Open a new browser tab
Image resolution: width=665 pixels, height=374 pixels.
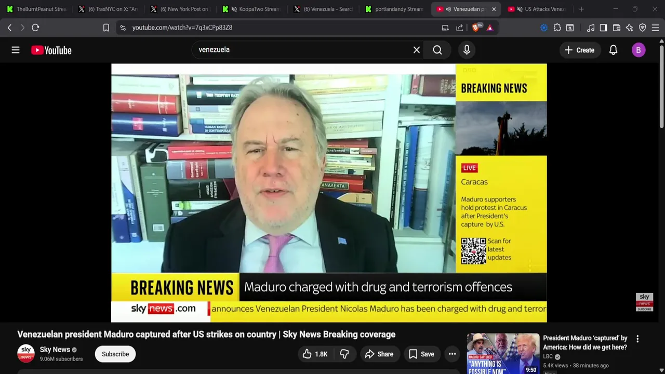pyautogui.click(x=581, y=9)
